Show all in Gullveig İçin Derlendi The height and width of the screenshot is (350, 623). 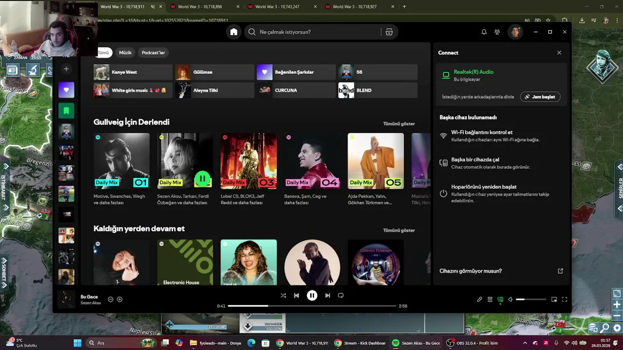(x=399, y=124)
